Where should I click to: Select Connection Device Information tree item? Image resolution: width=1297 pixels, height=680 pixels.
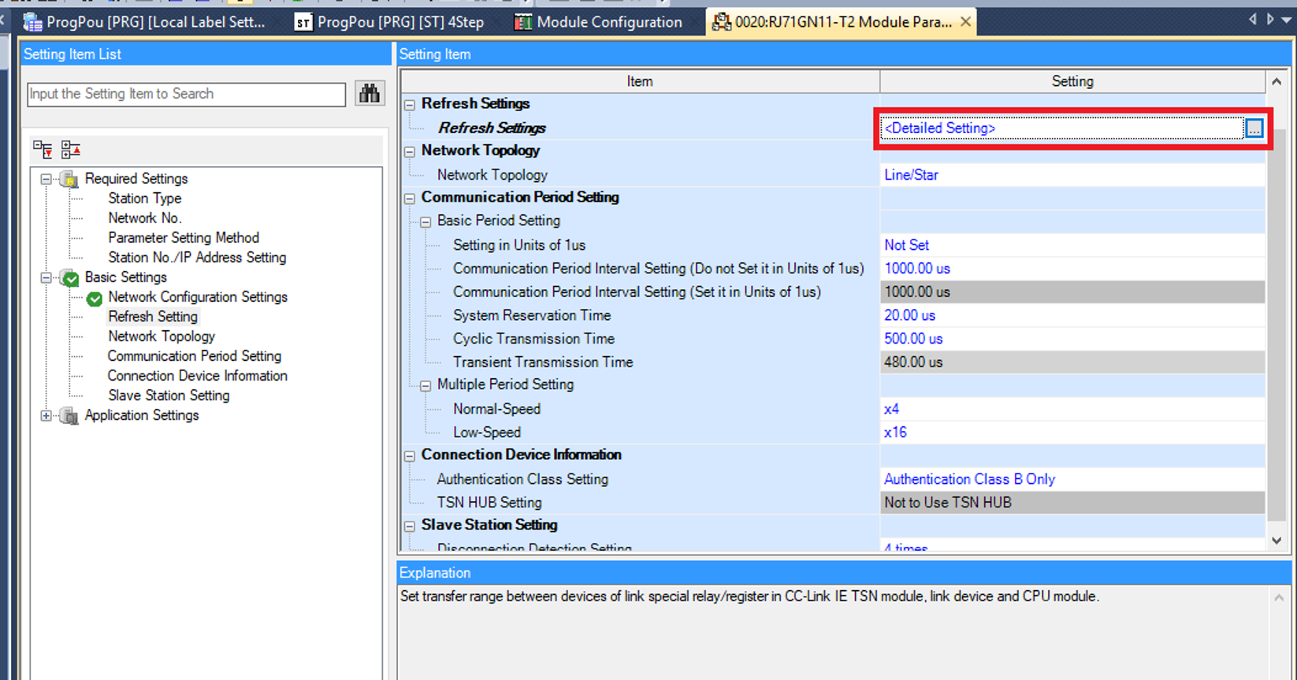pos(198,376)
